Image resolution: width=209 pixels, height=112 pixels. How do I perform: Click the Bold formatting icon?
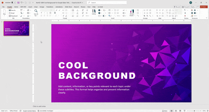coord(42,13)
